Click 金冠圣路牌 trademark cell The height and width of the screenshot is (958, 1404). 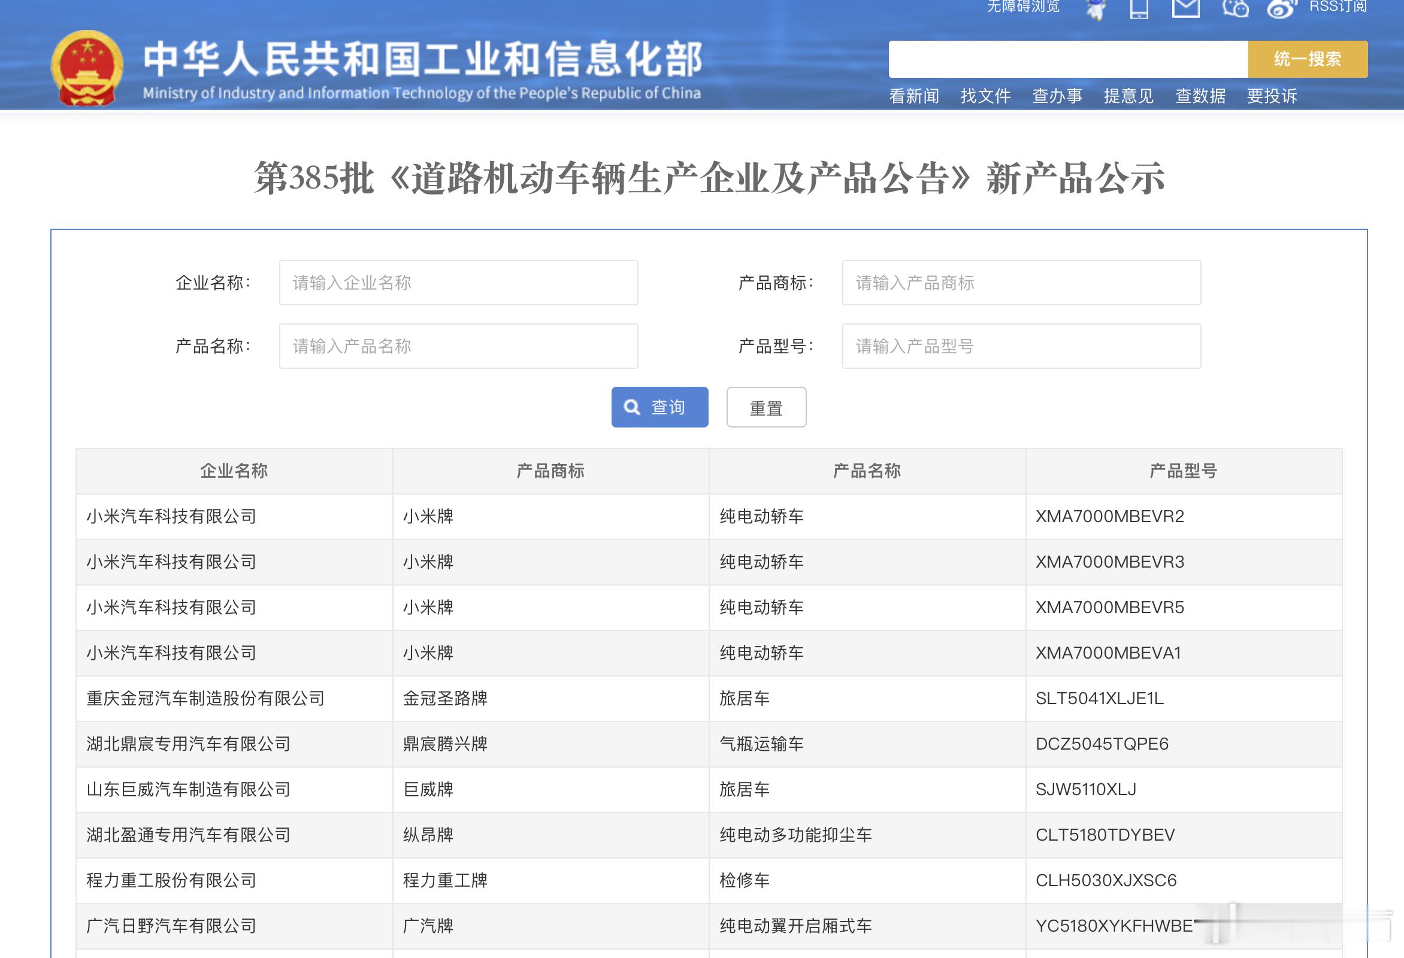point(550,698)
